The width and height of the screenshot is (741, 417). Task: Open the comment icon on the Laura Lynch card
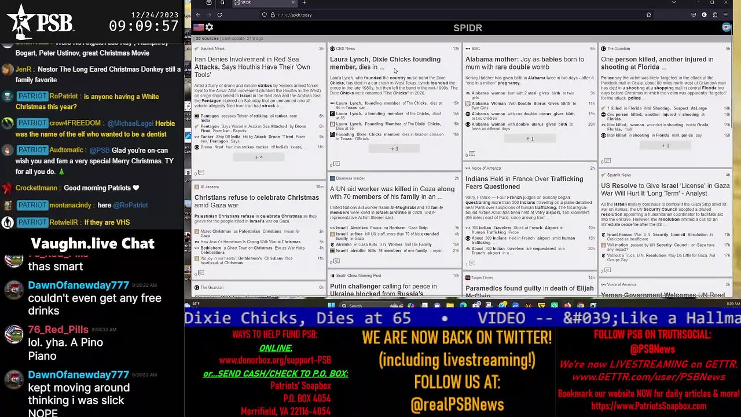pos(336,164)
